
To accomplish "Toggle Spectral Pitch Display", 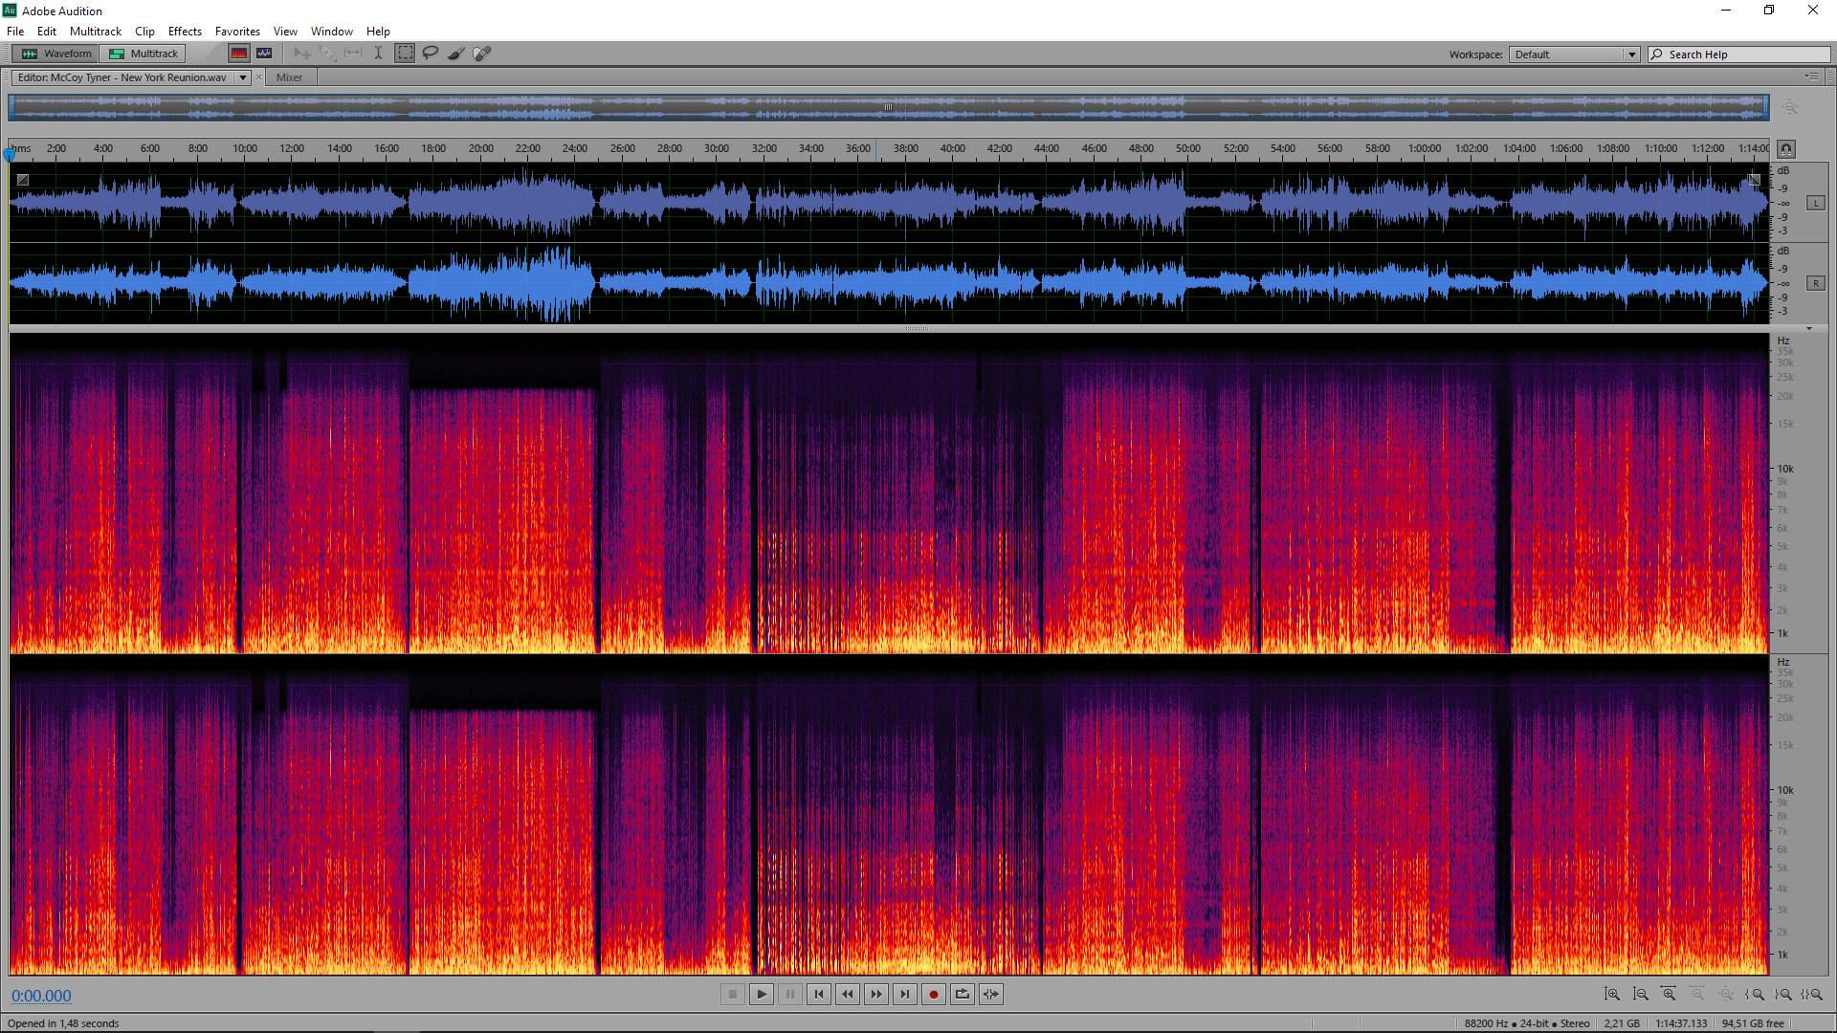I will (264, 54).
